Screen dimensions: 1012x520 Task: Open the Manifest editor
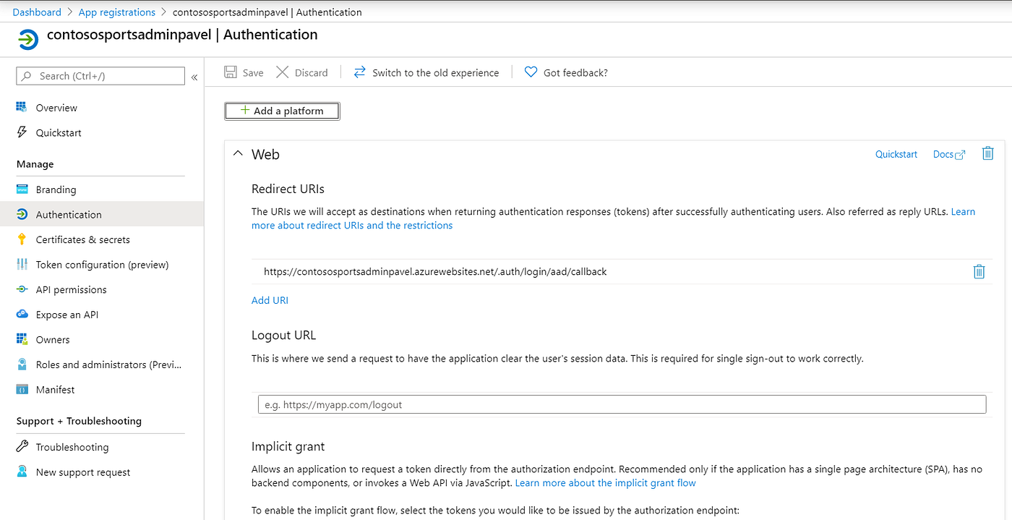[55, 389]
